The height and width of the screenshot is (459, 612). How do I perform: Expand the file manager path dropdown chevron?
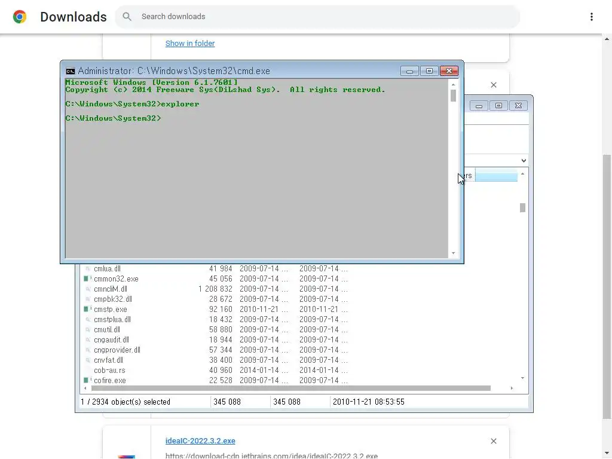click(x=524, y=160)
